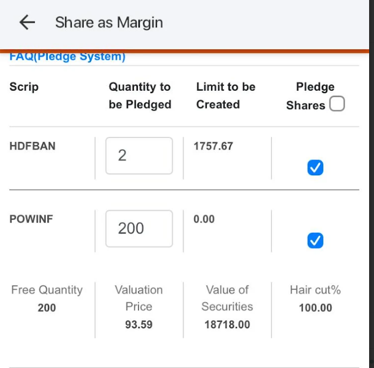Open the FAQ(Pledge System) link
Image resolution: width=374 pixels, height=368 pixels.
(x=67, y=57)
